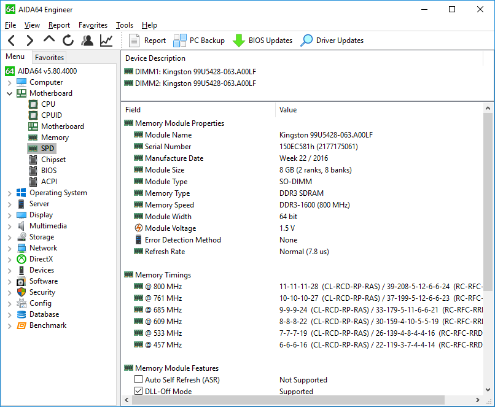Refresh the page with the circular arrow icon
Image resolution: width=495 pixels, height=407 pixels.
(x=68, y=41)
